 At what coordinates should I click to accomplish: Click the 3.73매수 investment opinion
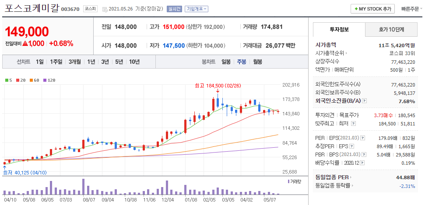click(383, 115)
